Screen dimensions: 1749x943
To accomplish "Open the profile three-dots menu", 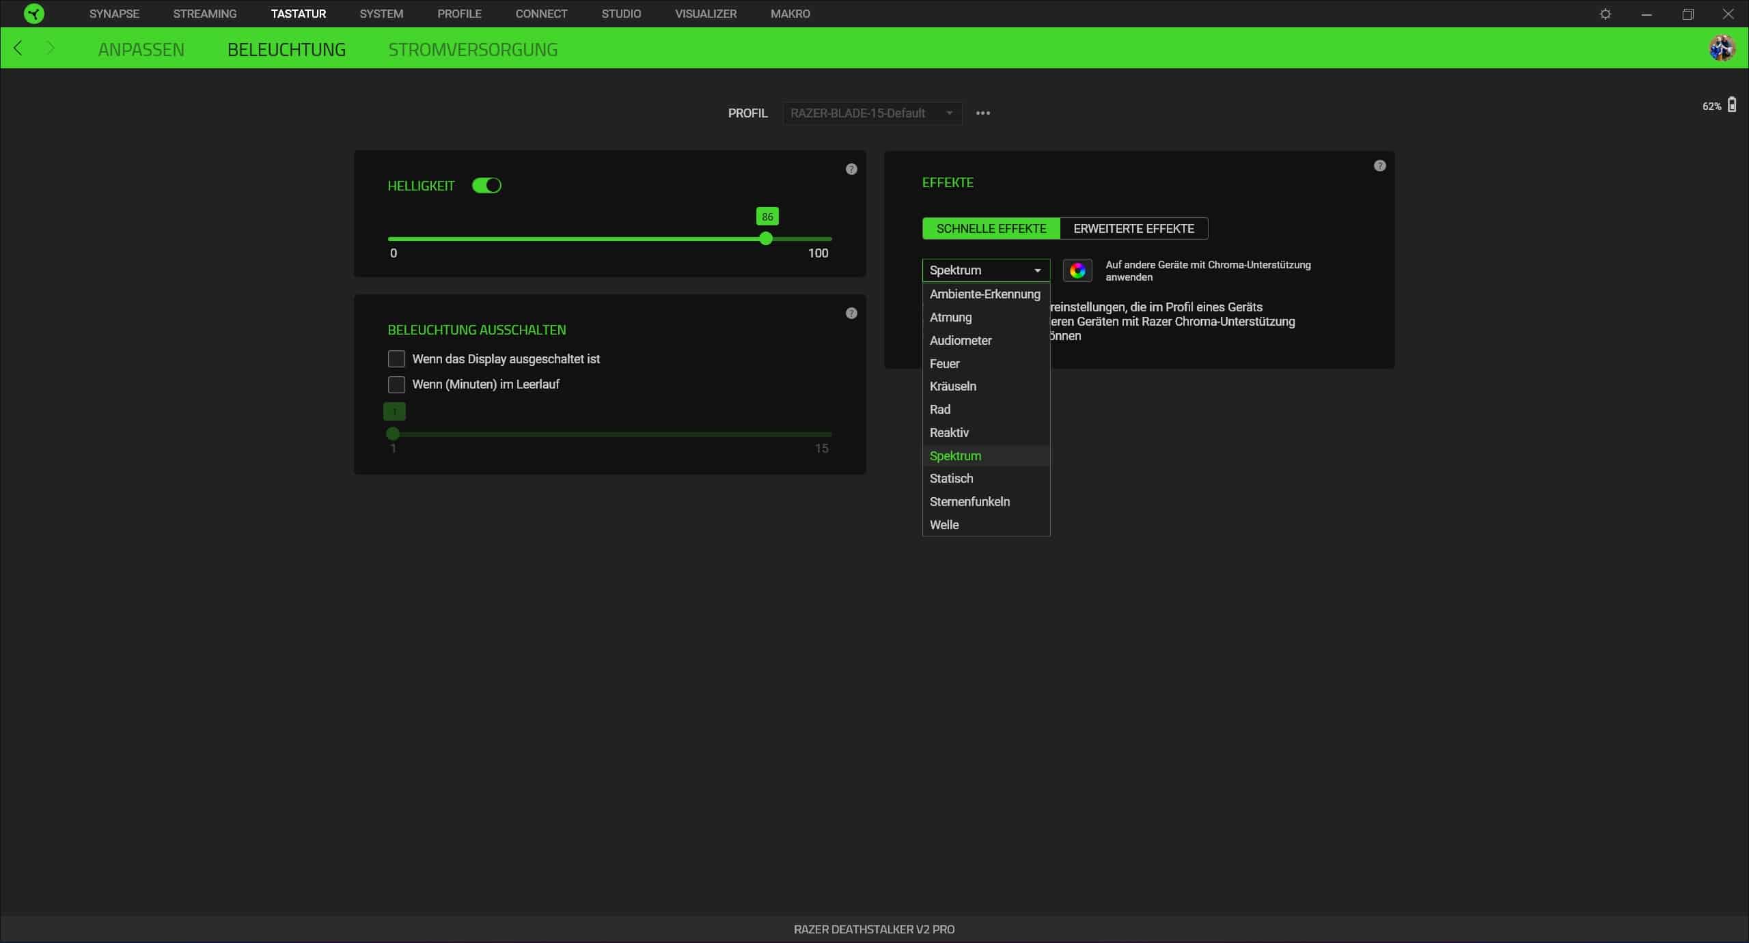I will click(982, 113).
